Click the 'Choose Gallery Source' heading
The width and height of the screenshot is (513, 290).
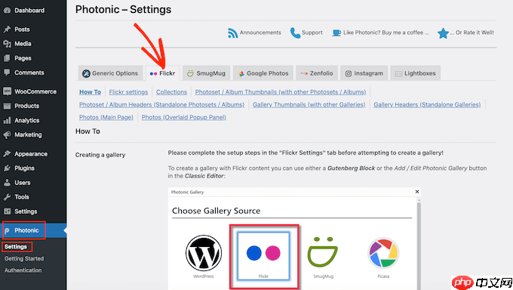217,211
